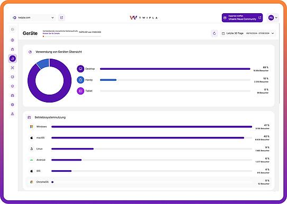The image size is (287, 204).
Task: Open the gear settings icon in sidebar
Action: (13, 105)
